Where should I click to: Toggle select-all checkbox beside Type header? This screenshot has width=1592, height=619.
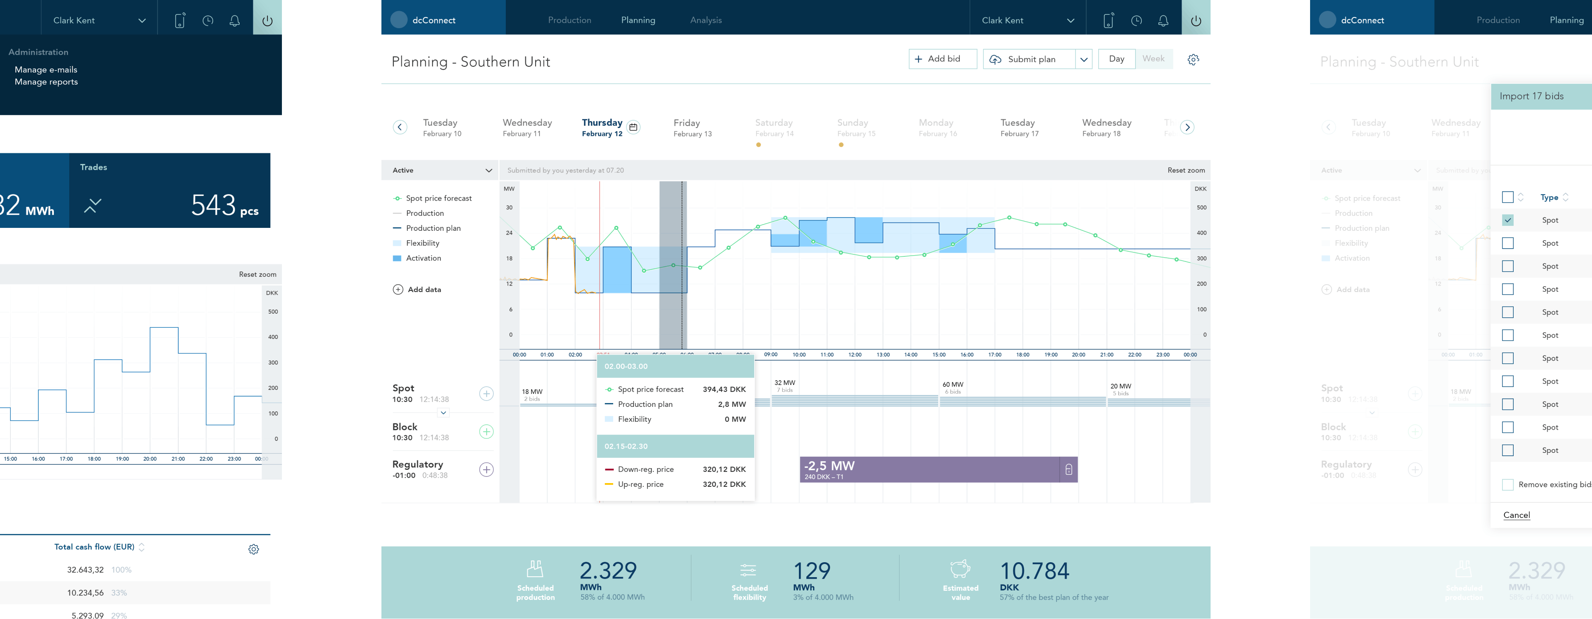point(1508,197)
